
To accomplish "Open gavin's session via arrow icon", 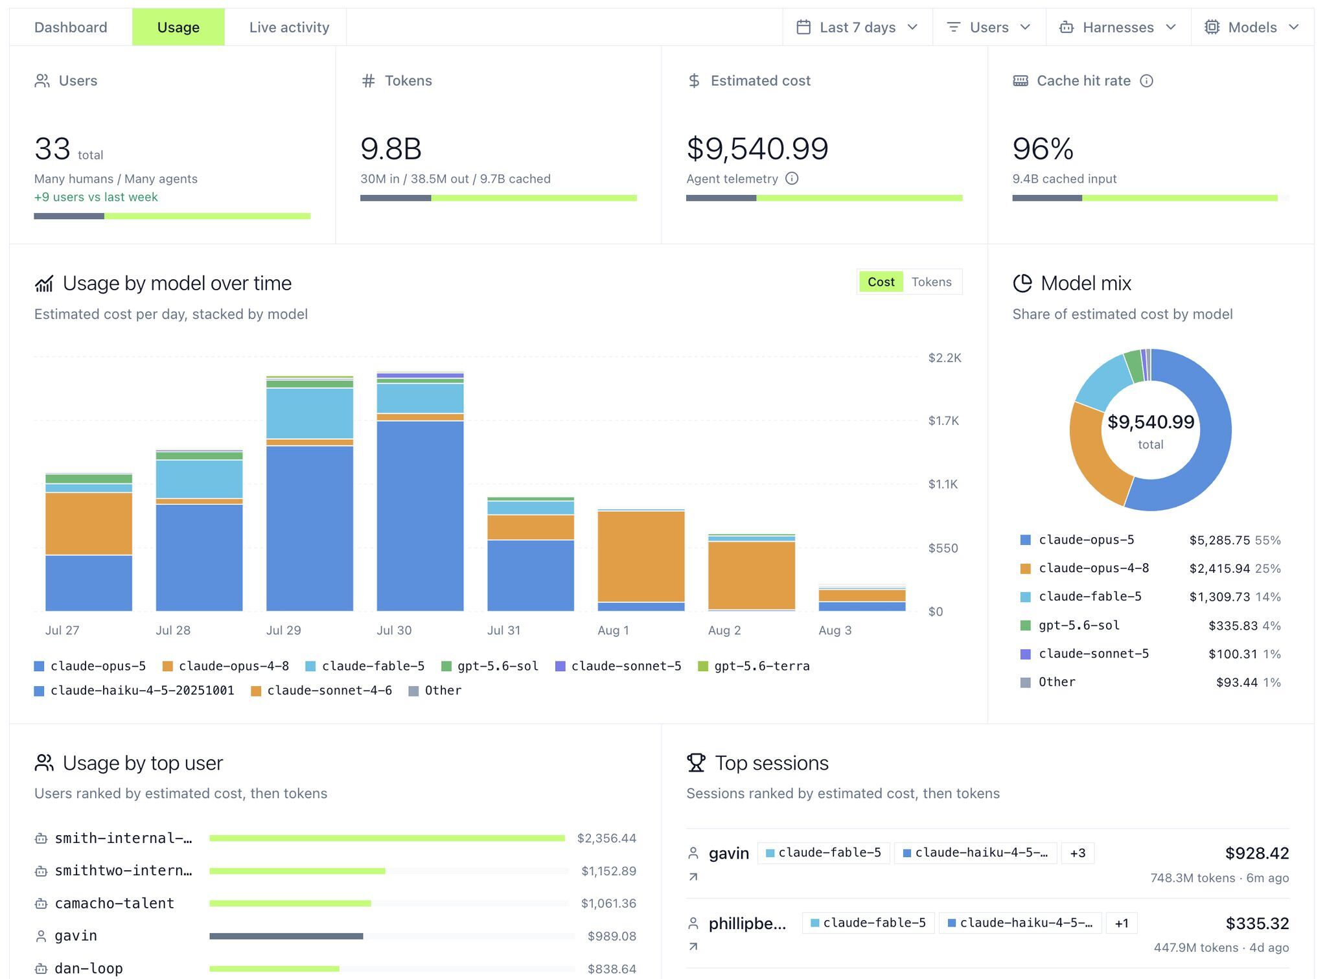I will click(693, 877).
